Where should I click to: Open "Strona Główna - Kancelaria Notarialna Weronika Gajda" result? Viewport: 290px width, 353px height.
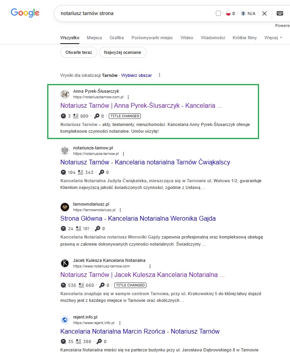[x=138, y=218]
